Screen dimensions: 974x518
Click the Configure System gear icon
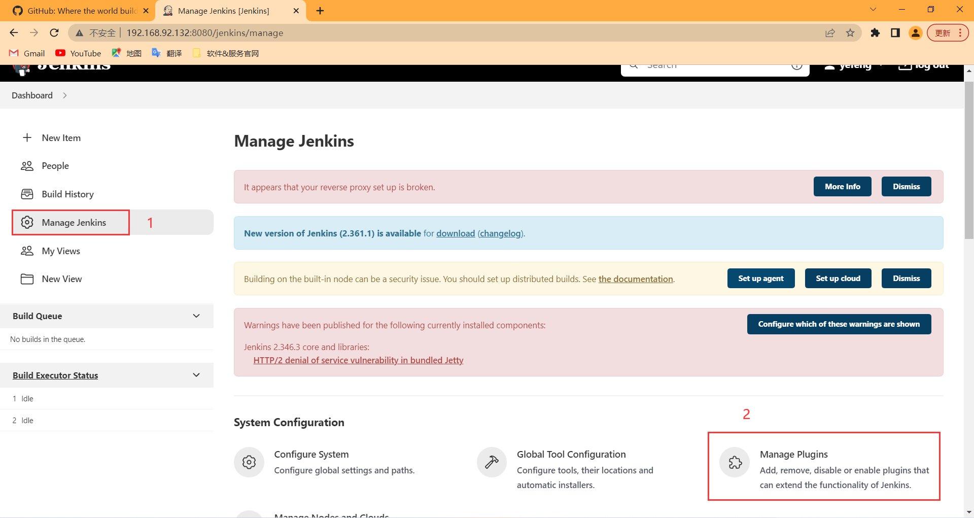click(x=249, y=462)
